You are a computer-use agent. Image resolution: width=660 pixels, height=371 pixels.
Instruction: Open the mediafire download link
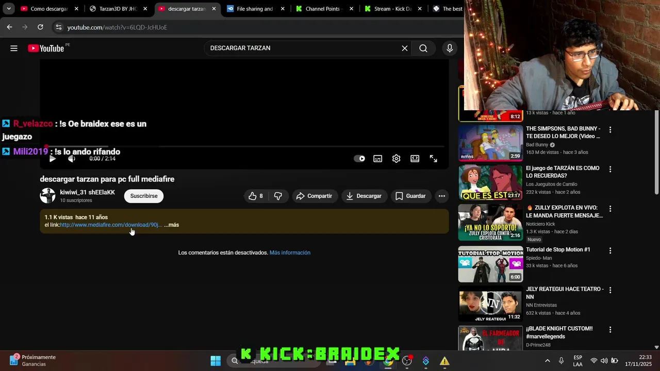(111, 225)
